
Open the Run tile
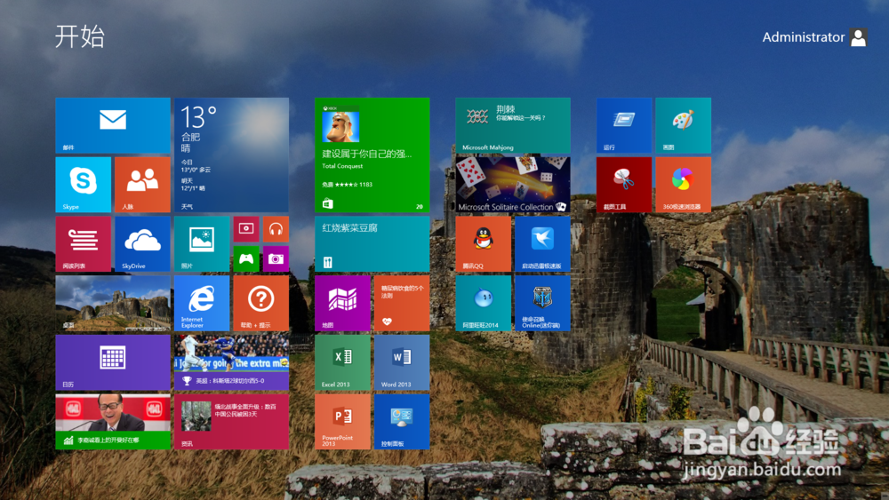point(624,125)
